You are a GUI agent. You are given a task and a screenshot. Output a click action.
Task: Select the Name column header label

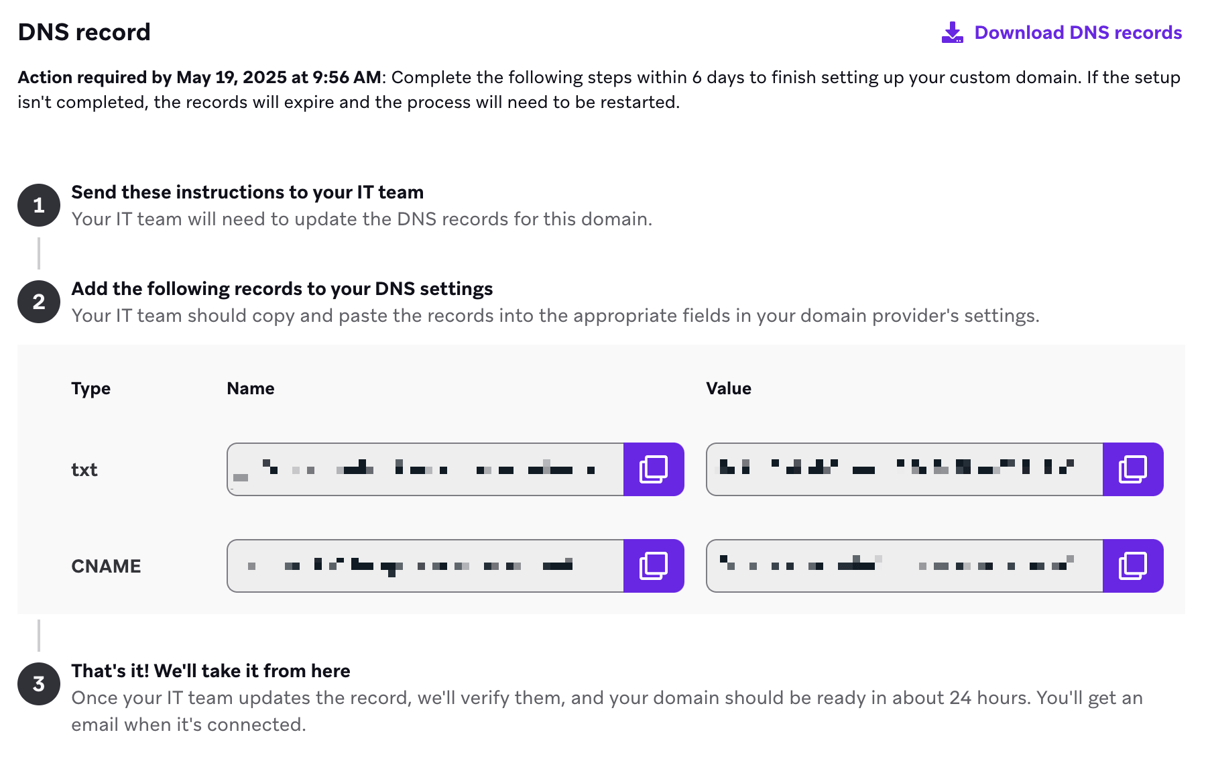(249, 388)
